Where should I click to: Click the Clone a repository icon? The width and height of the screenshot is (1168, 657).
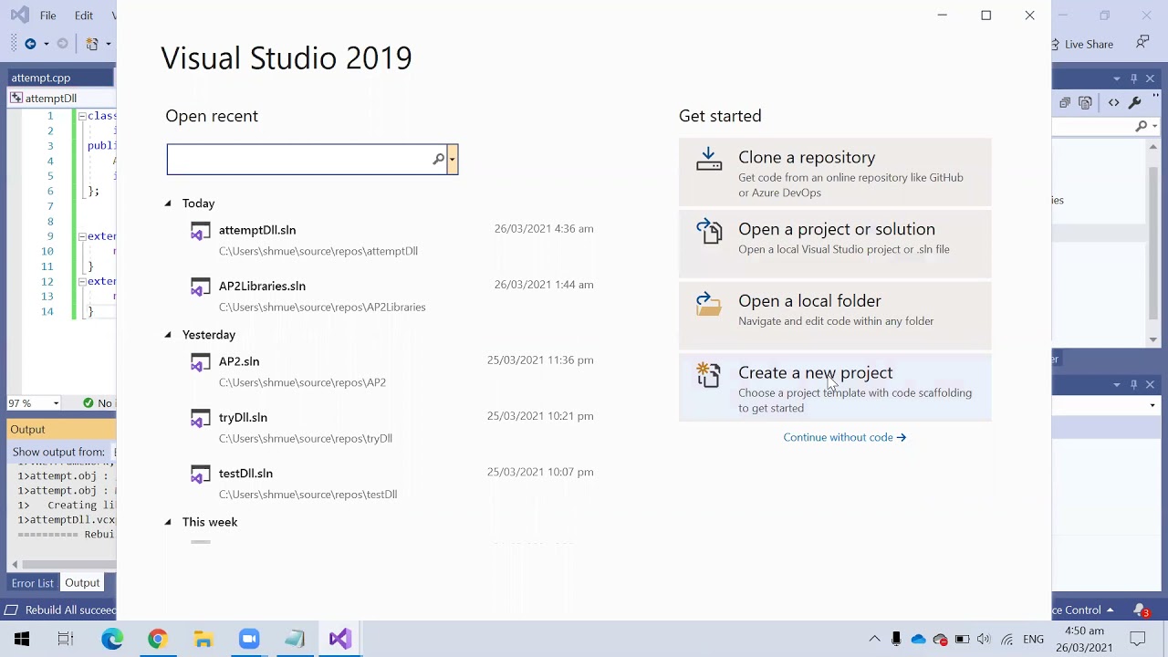pos(709,159)
